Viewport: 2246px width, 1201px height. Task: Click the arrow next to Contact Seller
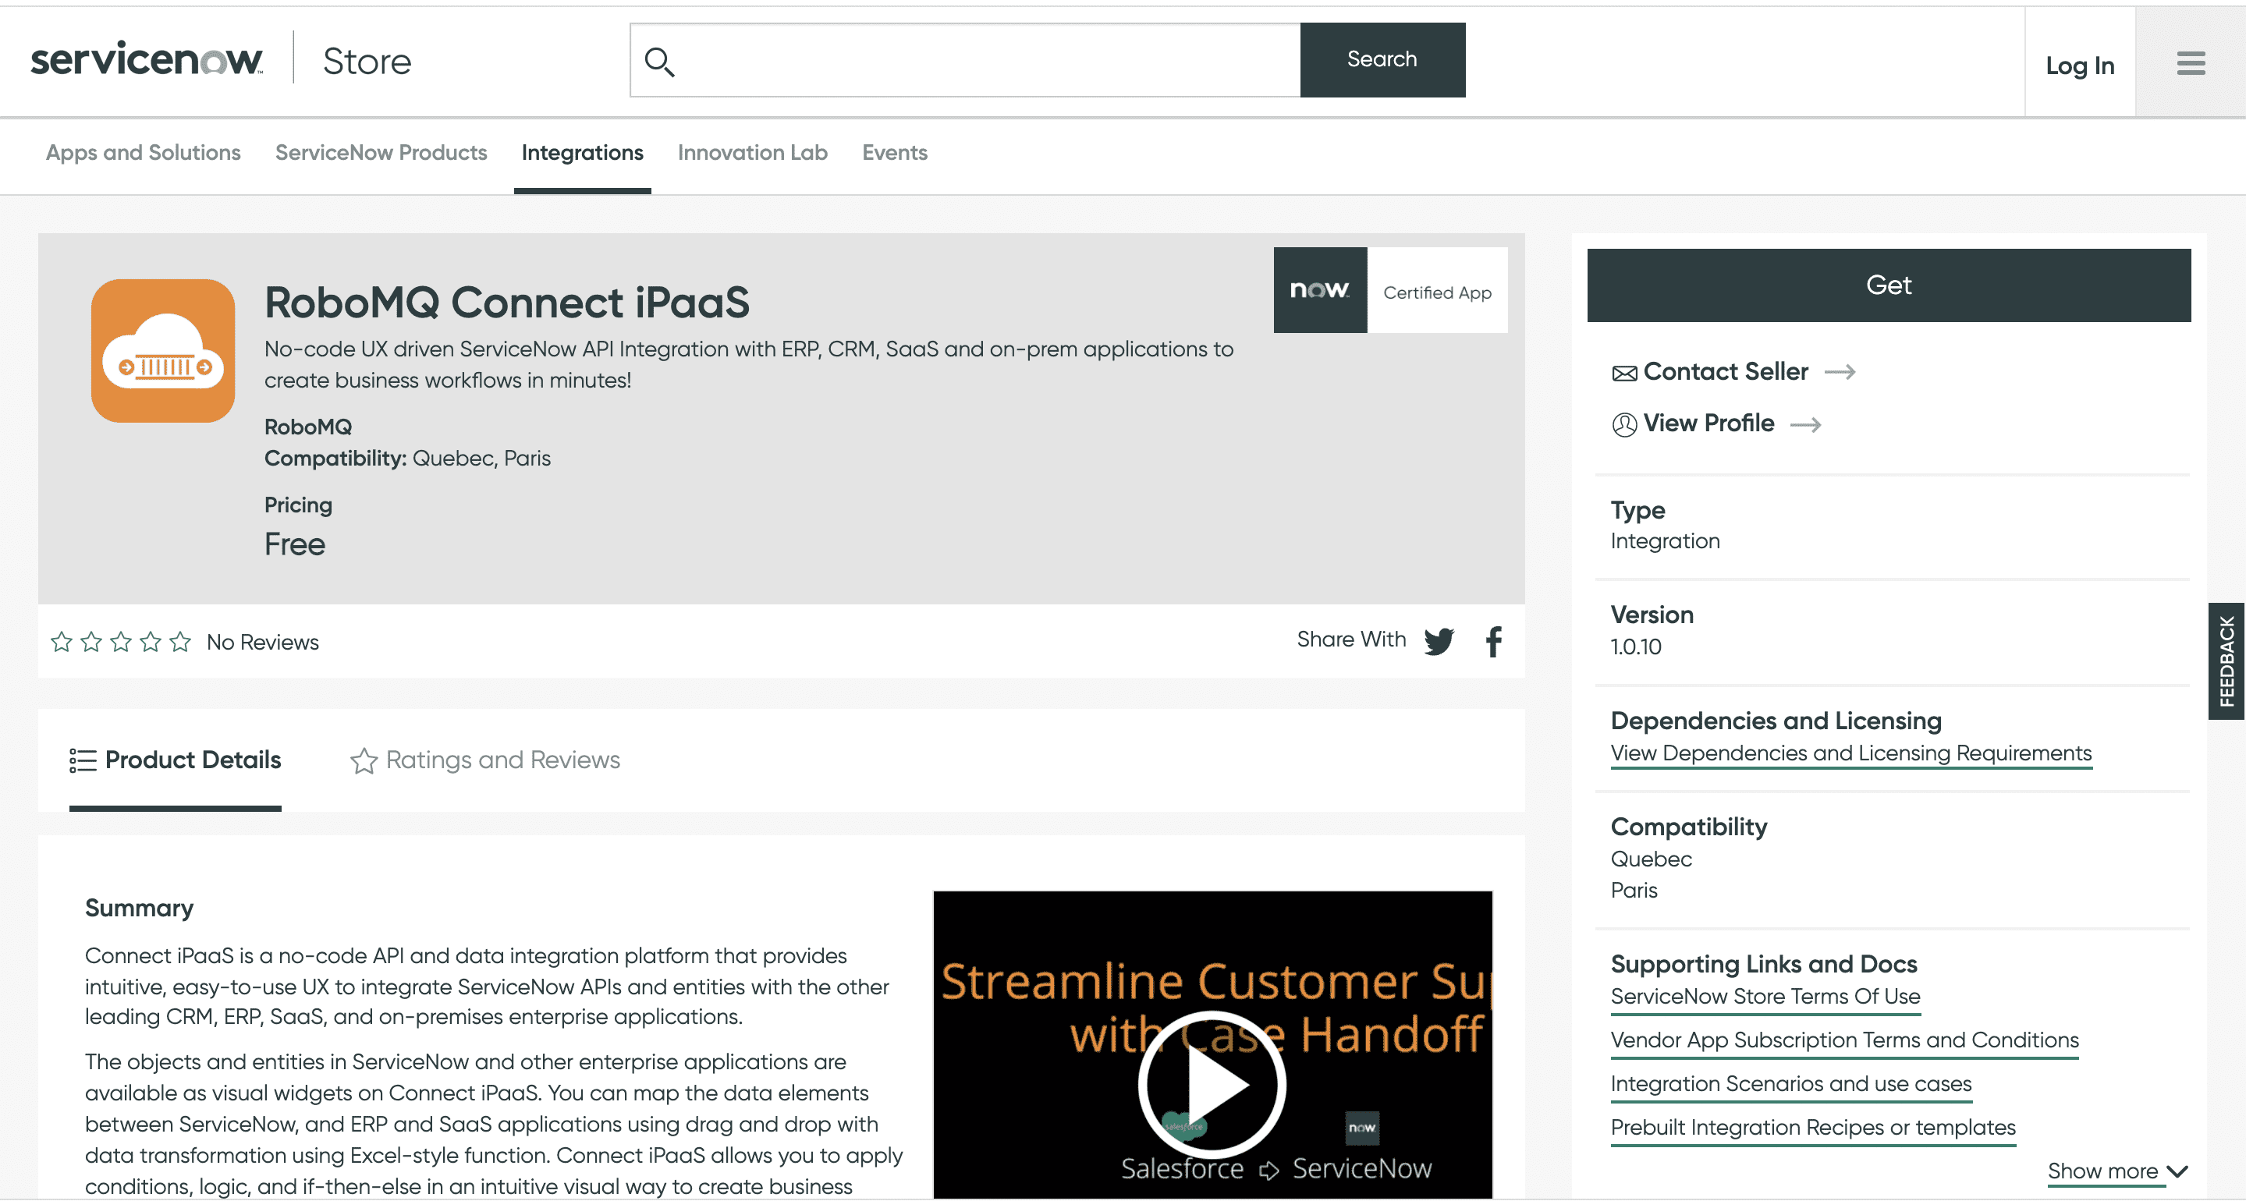(1840, 372)
